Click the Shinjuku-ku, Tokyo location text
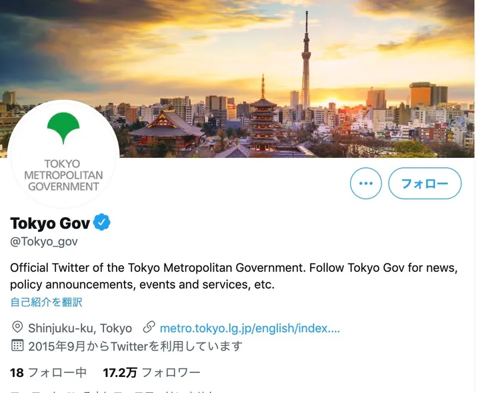The image size is (480, 393). click(x=80, y=328)
